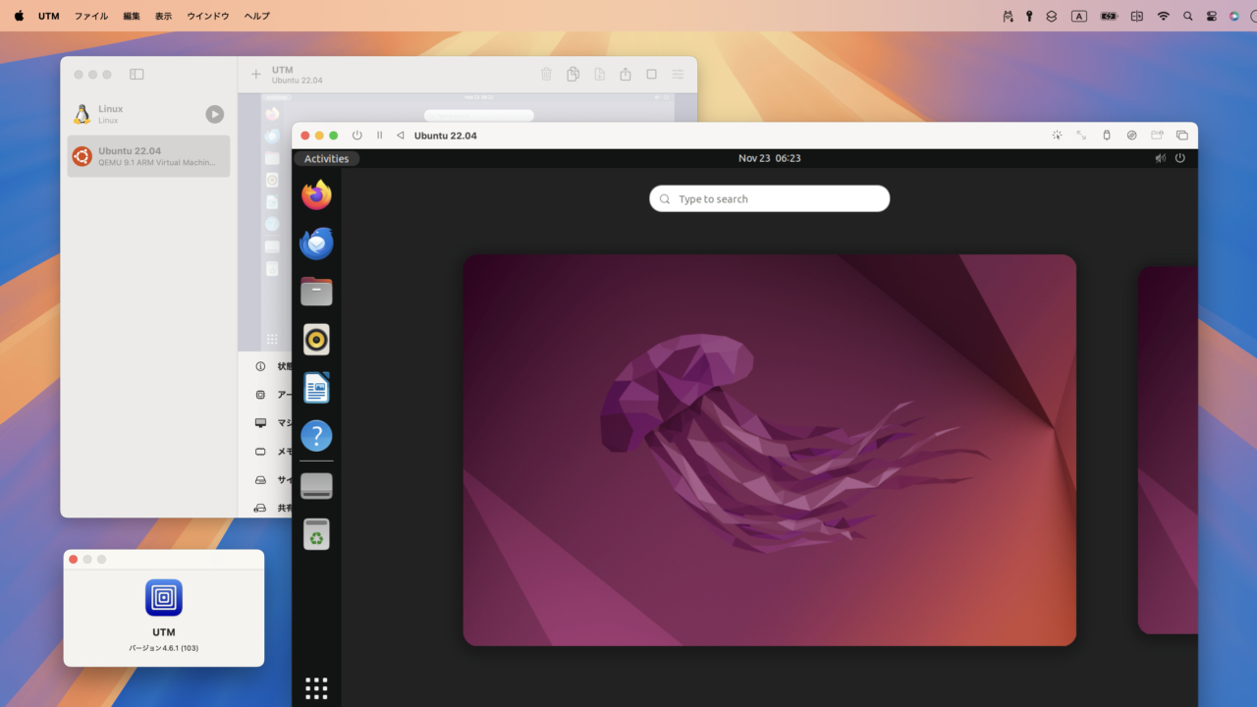Open Spotlight search in menu bar
The height and width of the screenshot is (707, 1257).
tap(1188, 16)
